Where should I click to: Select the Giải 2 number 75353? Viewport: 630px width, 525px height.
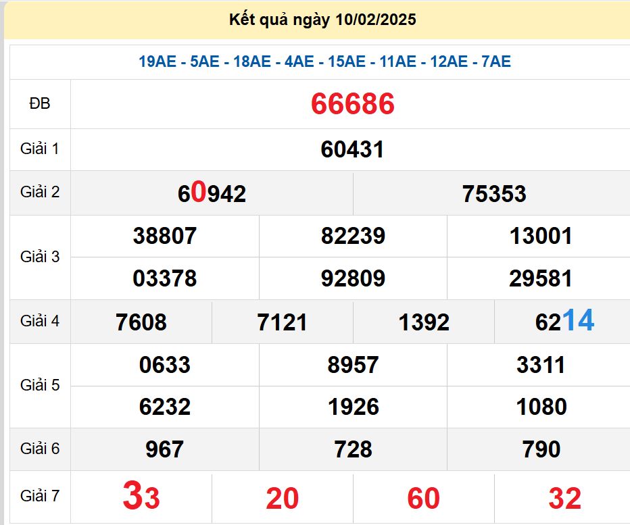tap(494, 194)
